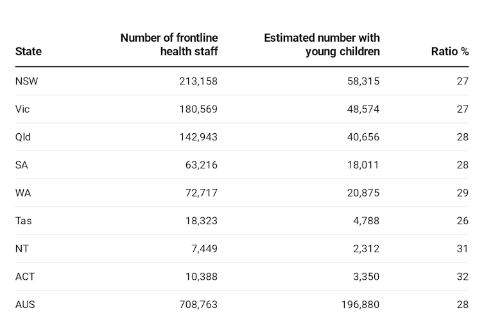This screenshot has width=484, height=333.
Task: Click the 708,763 total staff value
Action: 198,304
